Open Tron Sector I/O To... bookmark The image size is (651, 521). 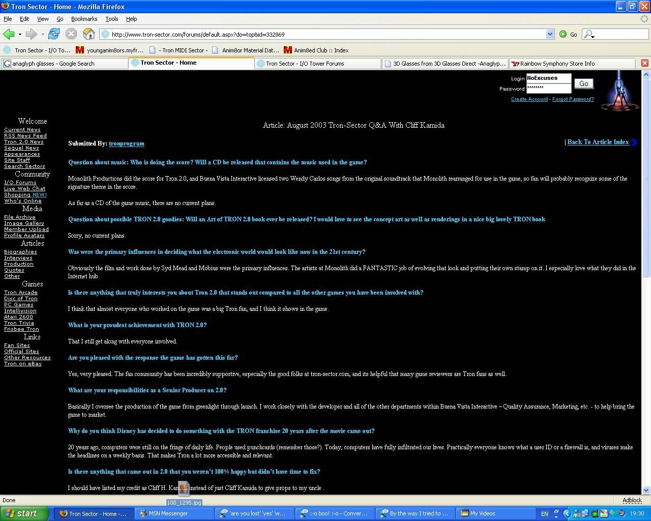click(x=37, y=50)
